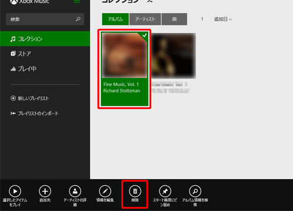Click the search magnifier in sidebar

78,19
